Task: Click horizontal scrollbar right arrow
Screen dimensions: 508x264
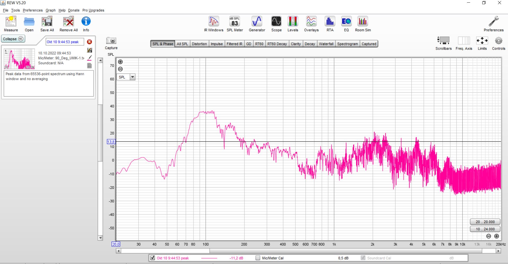Action: tap(498, 251)
